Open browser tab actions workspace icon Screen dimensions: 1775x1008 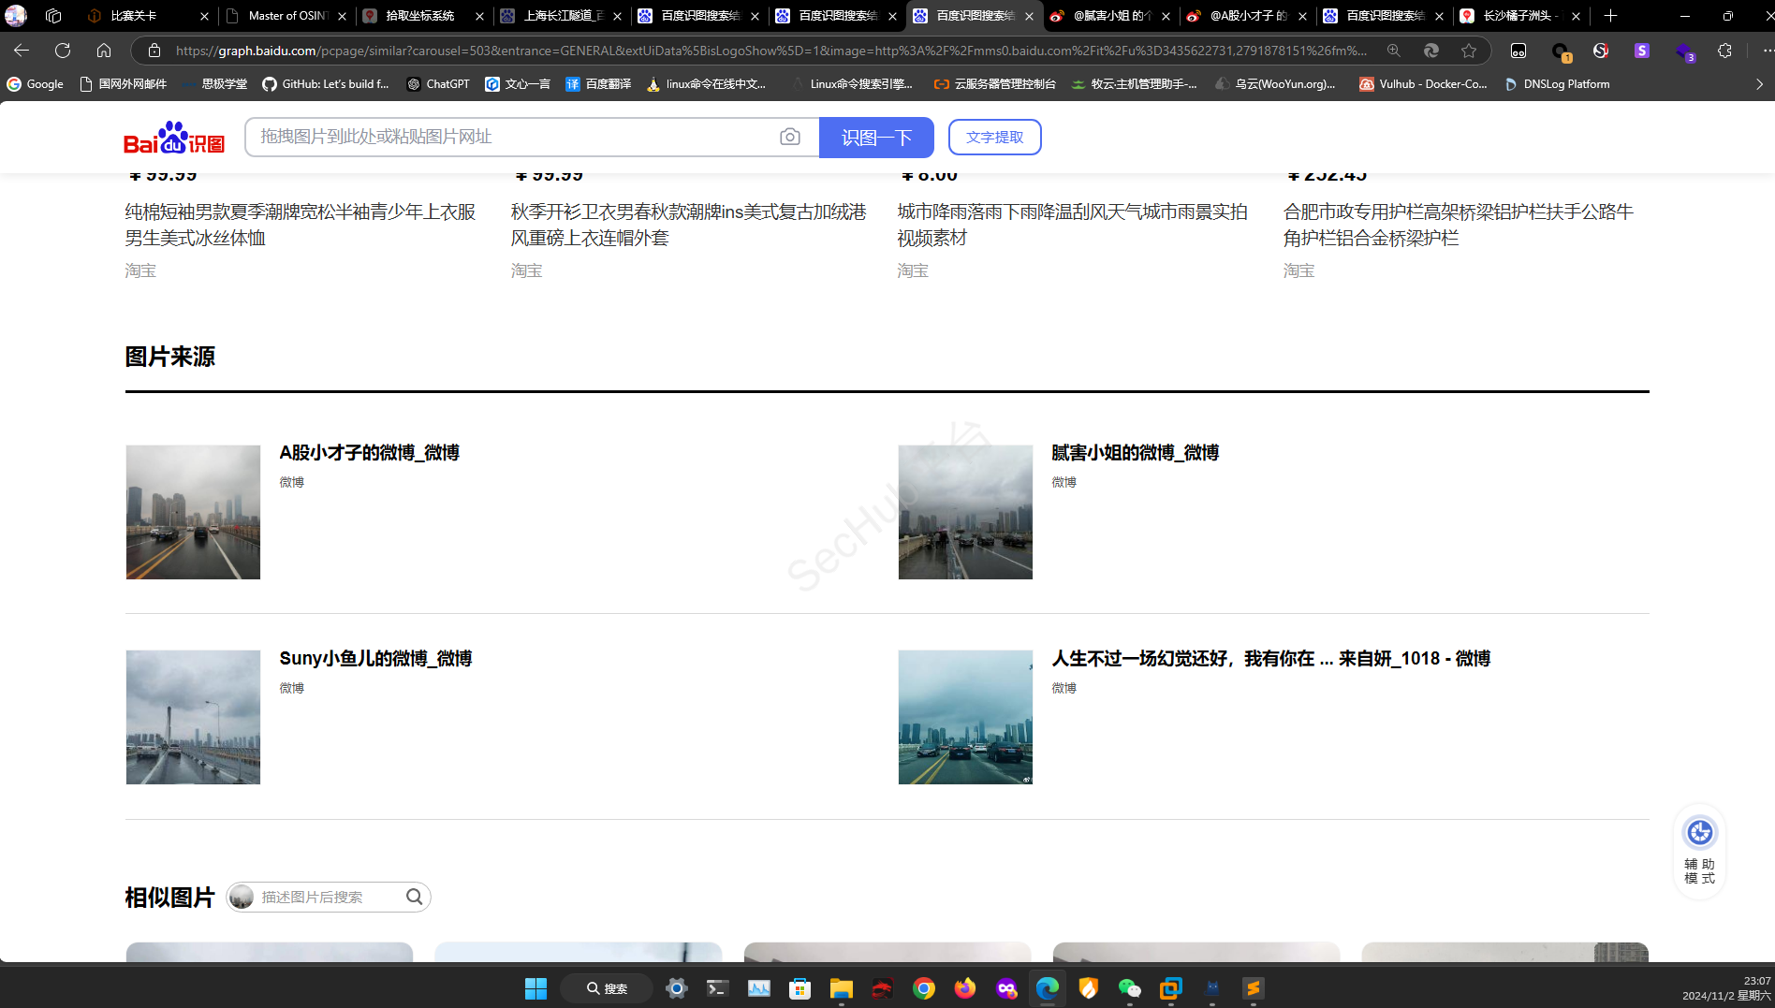(53, 16)
